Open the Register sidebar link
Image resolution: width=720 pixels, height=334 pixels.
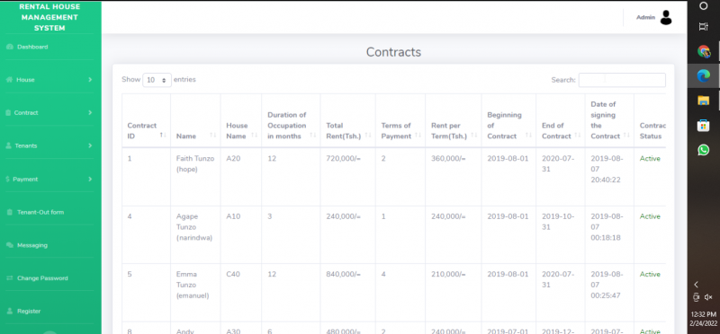[29, 311]
